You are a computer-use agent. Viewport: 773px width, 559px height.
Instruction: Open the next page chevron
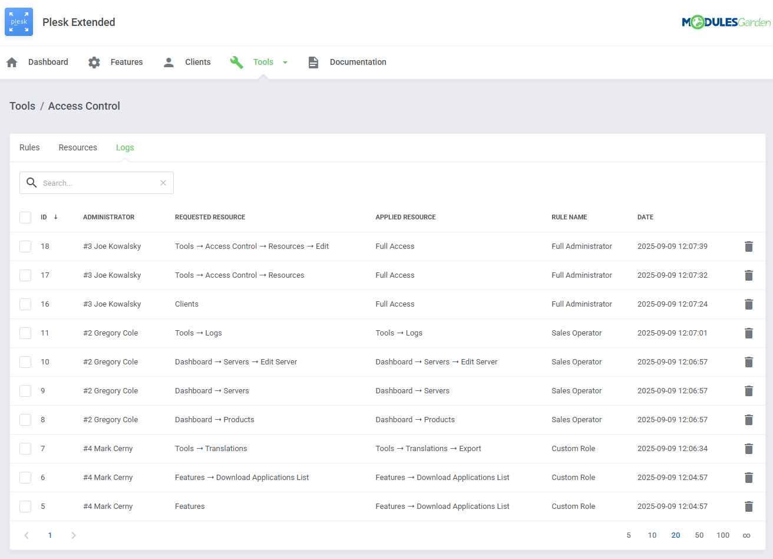pyautogui.click(x=73, y=535)
